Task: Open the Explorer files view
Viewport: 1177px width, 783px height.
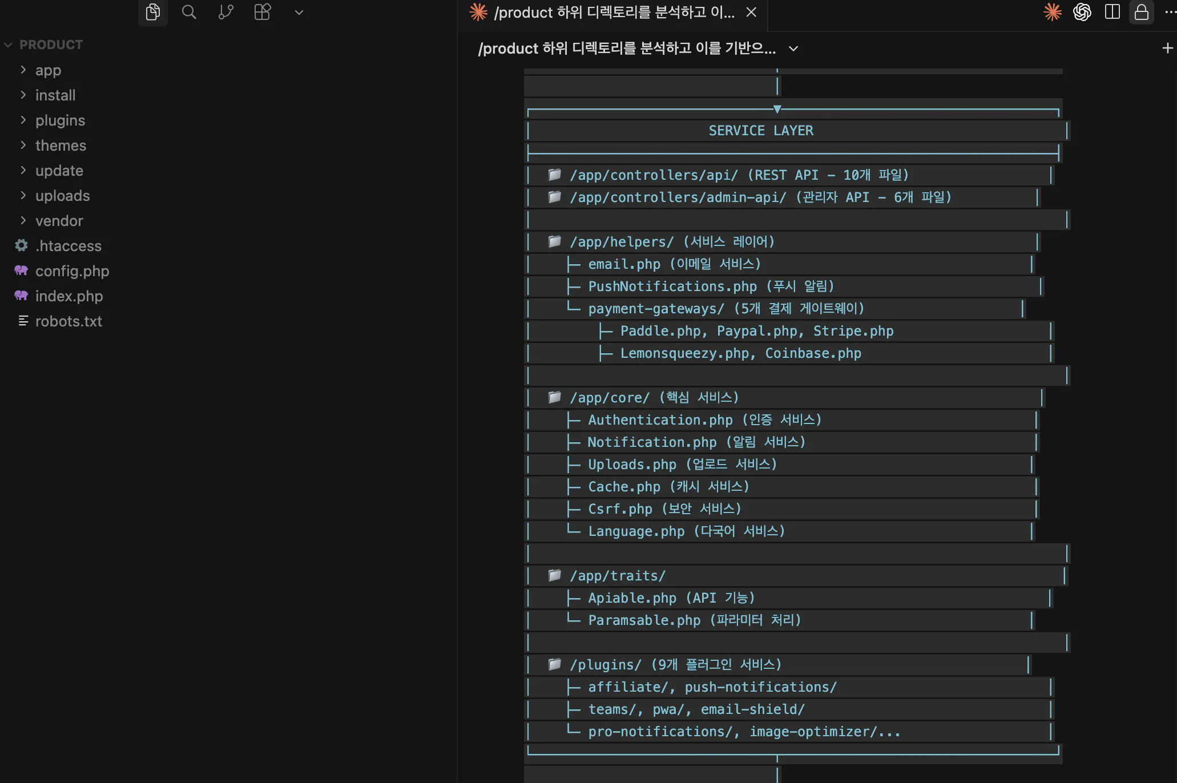Action: [x=152, y=12]
